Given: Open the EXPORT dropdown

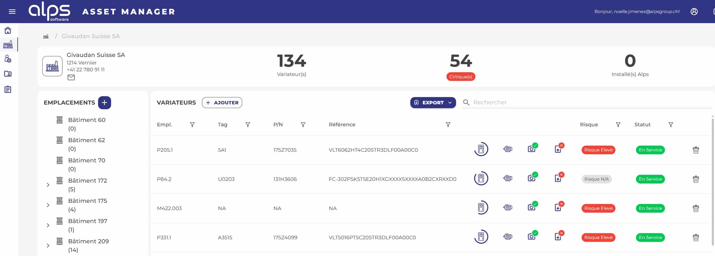Looking at the screenshot, I should (x=433, y=103).
